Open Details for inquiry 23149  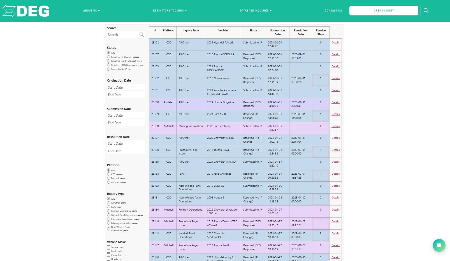(x=335, y=221)
